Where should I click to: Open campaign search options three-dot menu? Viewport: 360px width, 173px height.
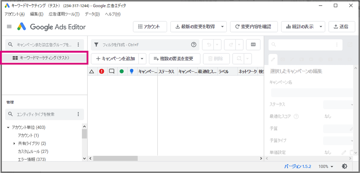point(78,44)
